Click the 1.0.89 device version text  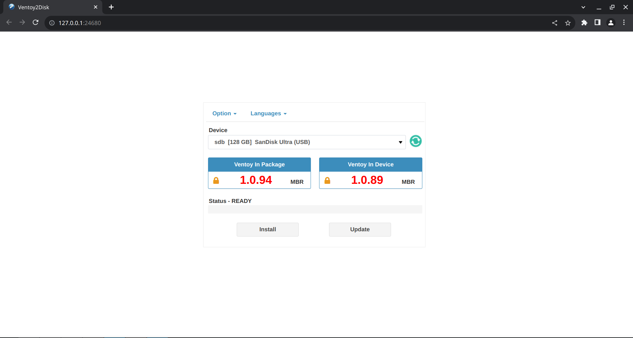click(367, 180)
